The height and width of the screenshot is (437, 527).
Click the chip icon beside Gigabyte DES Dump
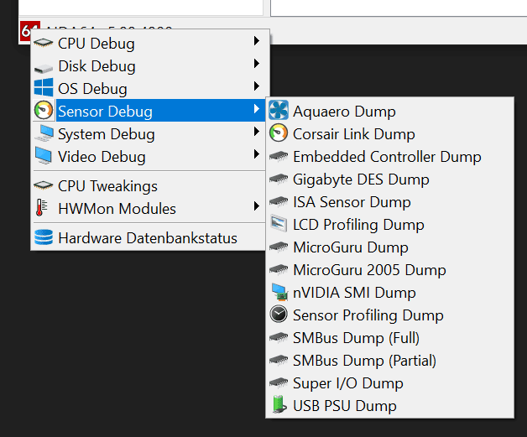tap(279, 179)
